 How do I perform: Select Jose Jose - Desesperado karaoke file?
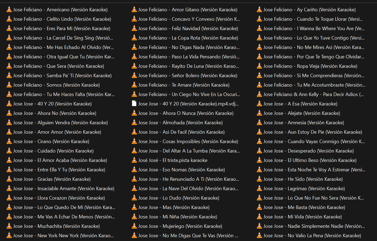coord(309,151)
